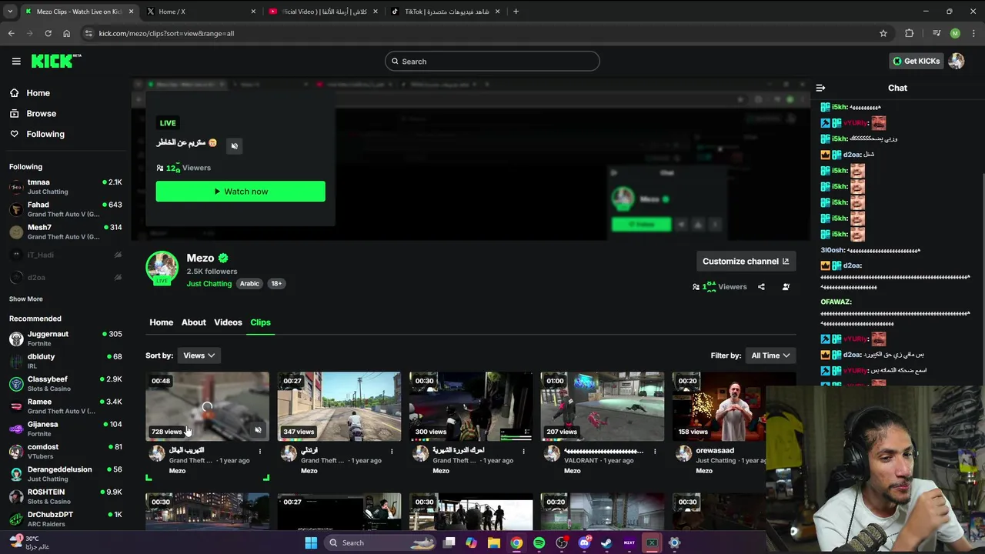Go back in browser history

point(11,33)
